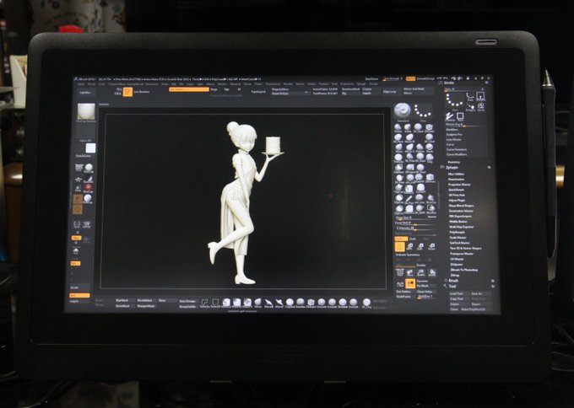Expand Curve Functions section
The image size is (574, 408).
pos(457,149)
